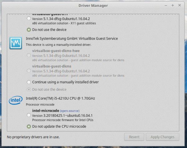Click the 'Processor microcode' subtitle
187x148 pixels.
40,105
